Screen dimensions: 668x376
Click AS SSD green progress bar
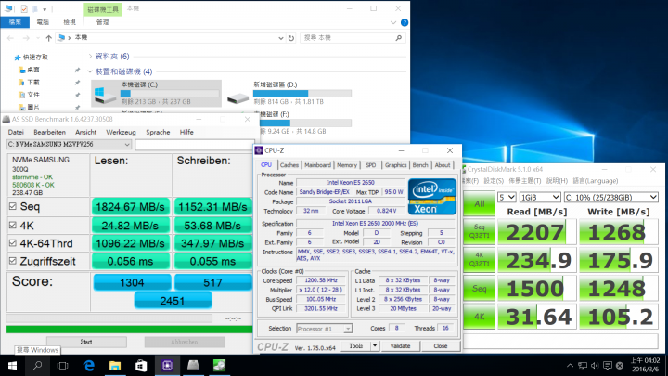130,329
